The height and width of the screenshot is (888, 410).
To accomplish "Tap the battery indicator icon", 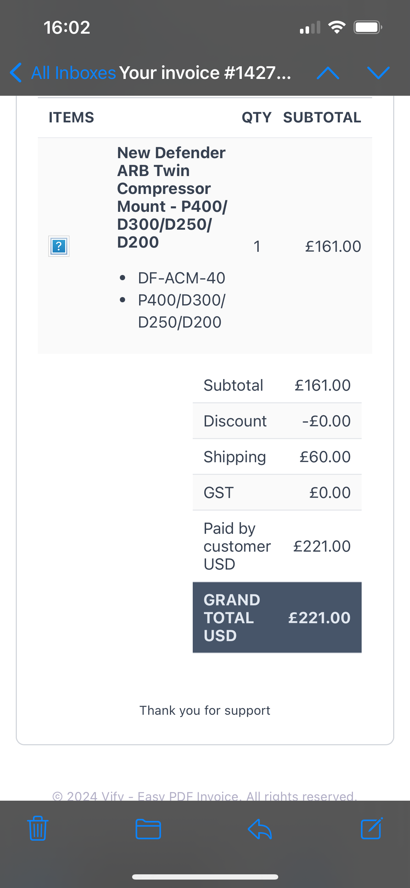I will tap(368, 27).
